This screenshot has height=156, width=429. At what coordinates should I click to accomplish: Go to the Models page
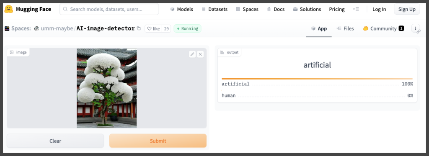click(x=181, y=9)
